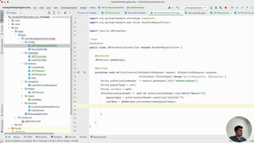Open the Bookmarks side panel tab
254x143 pixels.
(x=2, y=126)
